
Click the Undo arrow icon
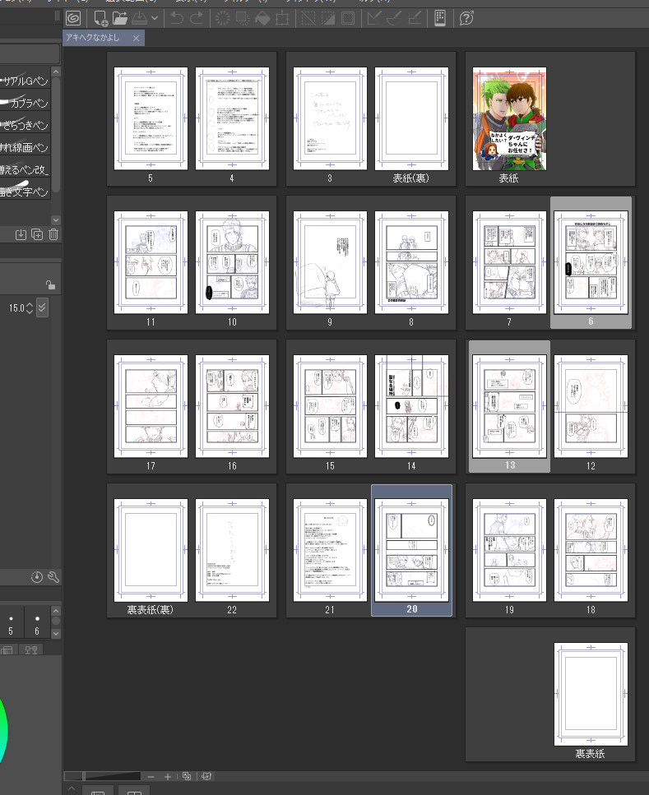[x=177, y=19]
